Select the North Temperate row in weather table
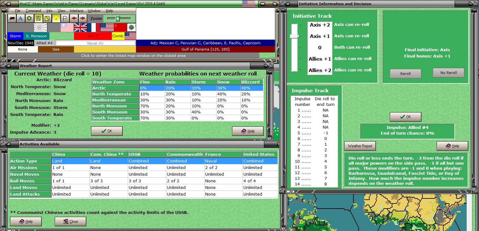The image size is (479, 231). click(x=177, y=94)
